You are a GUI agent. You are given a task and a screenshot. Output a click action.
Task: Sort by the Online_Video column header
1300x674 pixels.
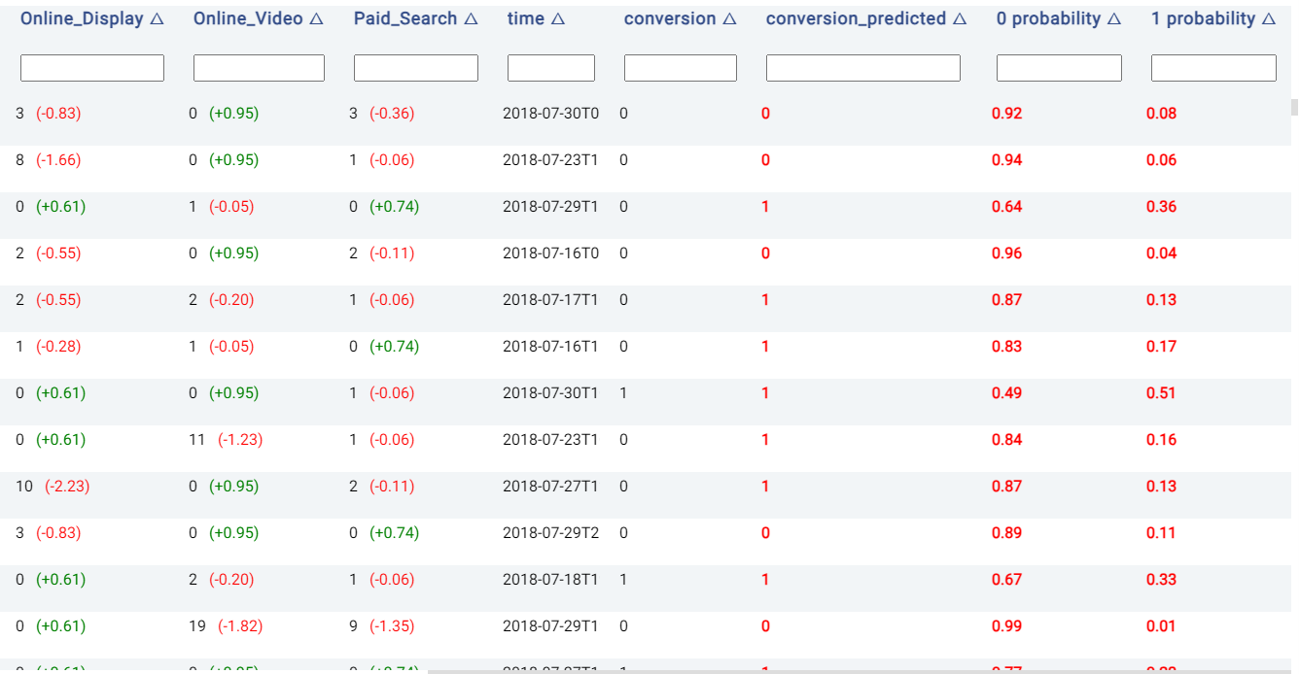tap(259, 19)
